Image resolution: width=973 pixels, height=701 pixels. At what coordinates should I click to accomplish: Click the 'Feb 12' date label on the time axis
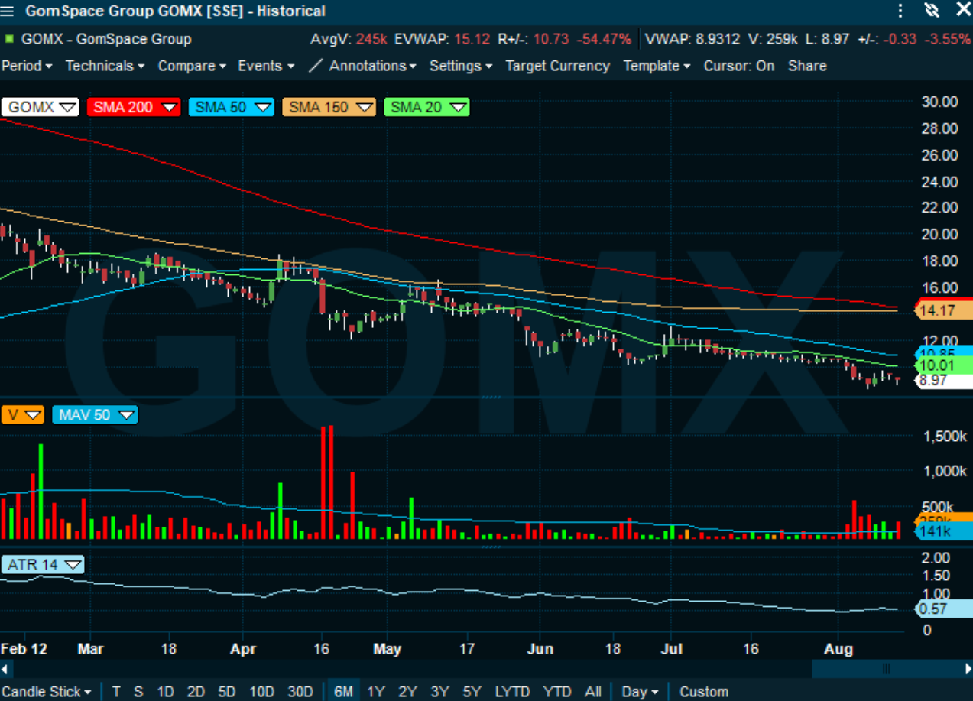point(24,649)
